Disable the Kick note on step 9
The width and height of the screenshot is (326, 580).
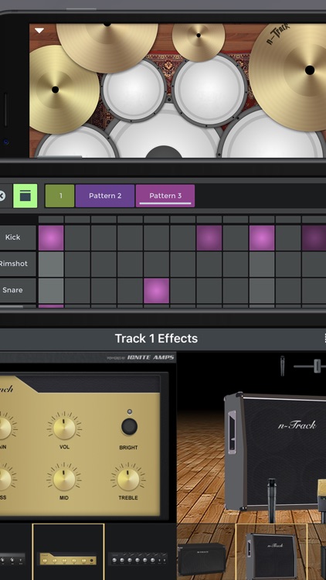pyautogui.click(x=262, y=238)
